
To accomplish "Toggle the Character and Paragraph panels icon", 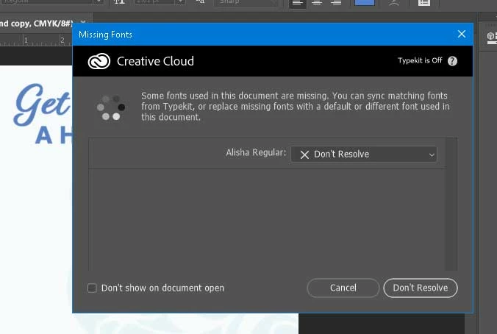I will [x=423, y=3].
